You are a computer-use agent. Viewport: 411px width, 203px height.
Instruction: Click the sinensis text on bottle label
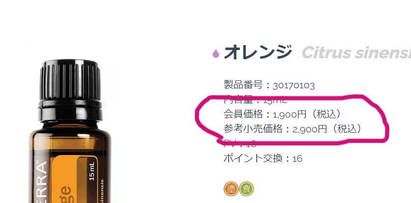[x=102, y=191]
